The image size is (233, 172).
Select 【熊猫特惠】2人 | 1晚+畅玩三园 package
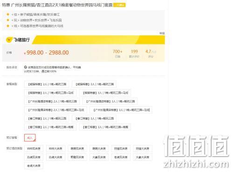pyautogui.click(x=47, y=84)
